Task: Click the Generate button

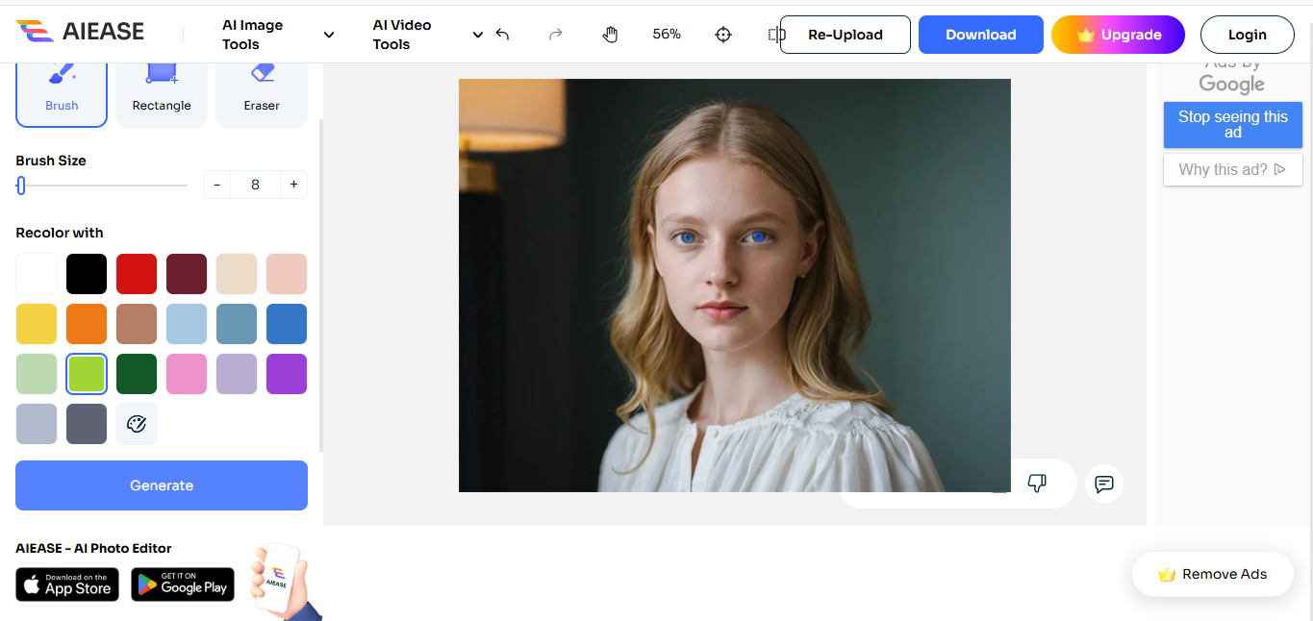Action: 161,485
